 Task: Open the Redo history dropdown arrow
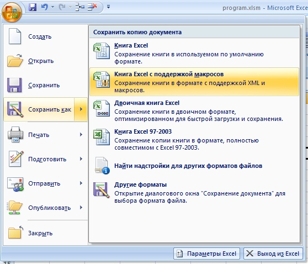pos(70,7)
